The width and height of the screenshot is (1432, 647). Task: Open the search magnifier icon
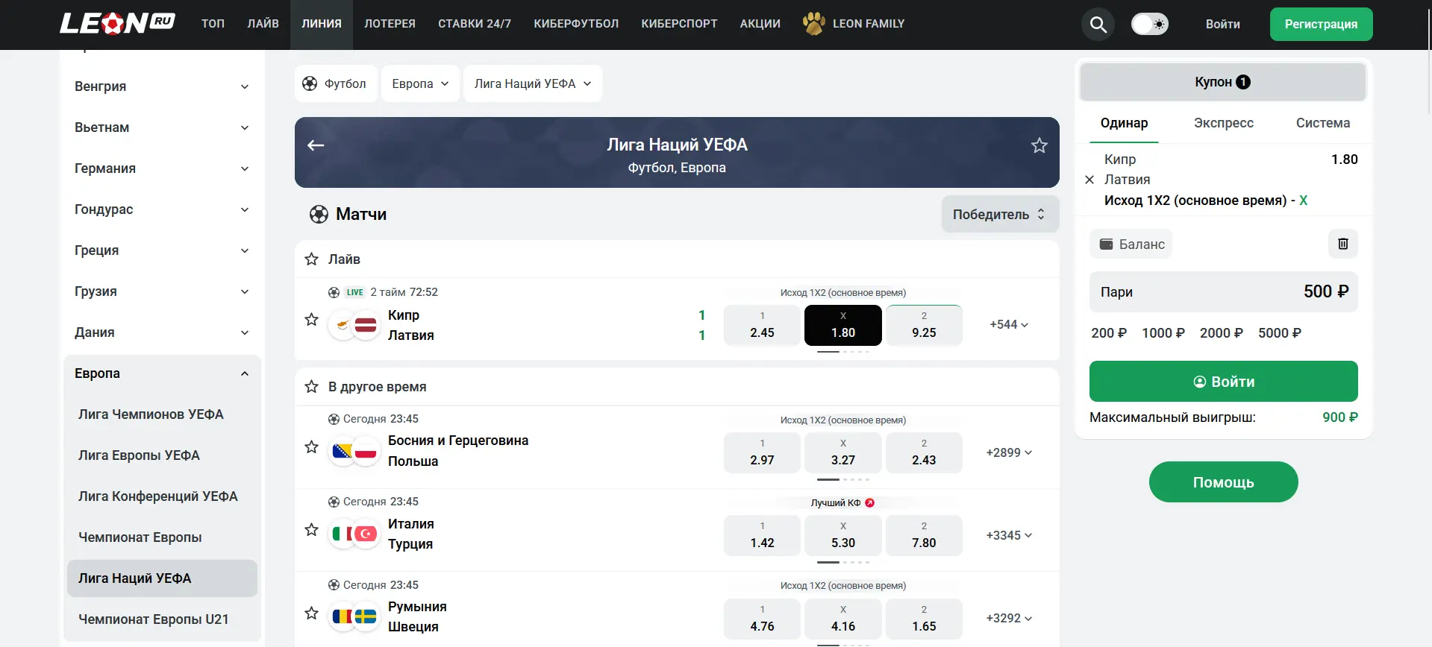(1098, 25)
